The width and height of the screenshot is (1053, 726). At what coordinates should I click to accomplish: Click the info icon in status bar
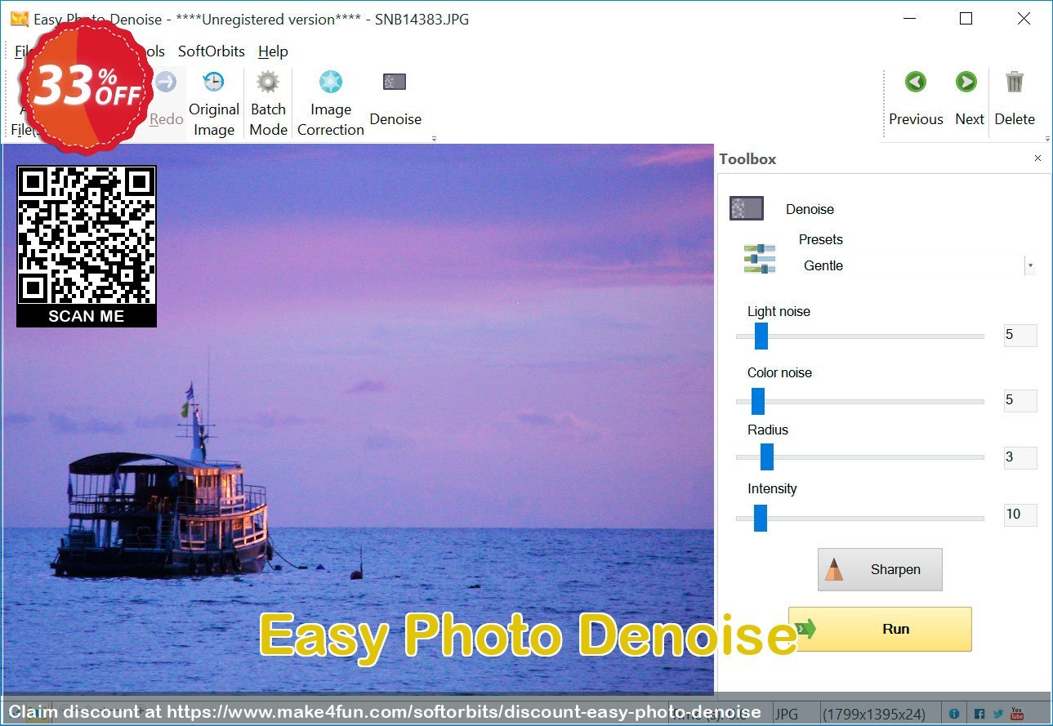(x=953, y=713)
